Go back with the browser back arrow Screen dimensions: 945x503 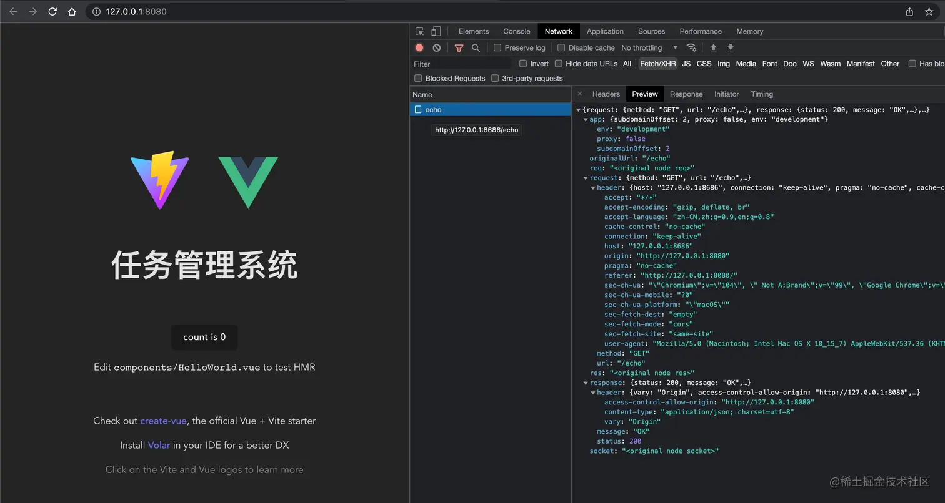pyautogui.click(x=13, y=11)
